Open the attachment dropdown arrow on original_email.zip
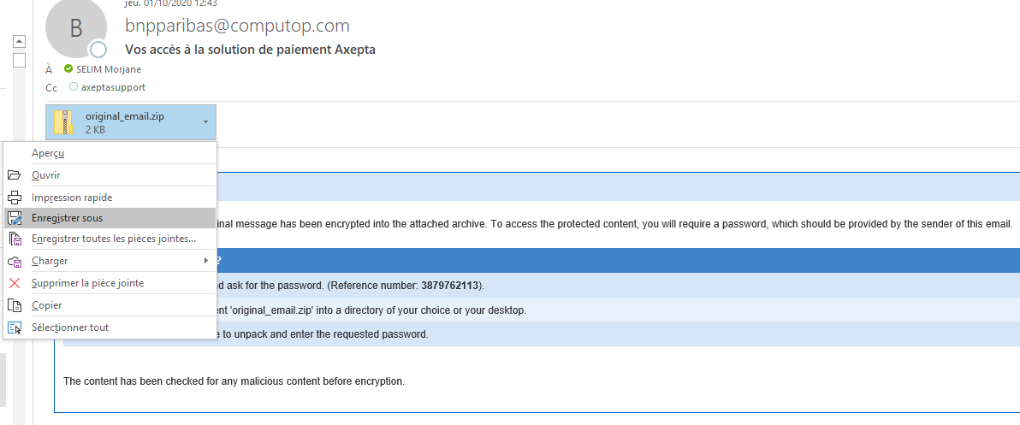Screen dimensions: 1020x425 (205, 122)
